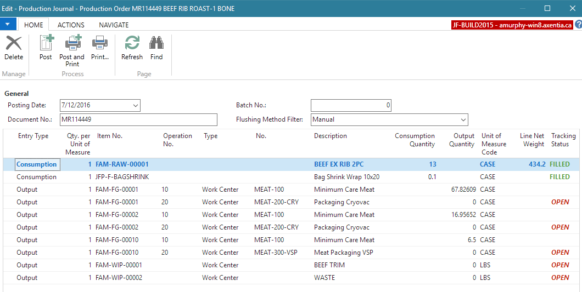Switch to the ACTIONS ribbon tab
582x292 pixels.
(x=71, y=25)
